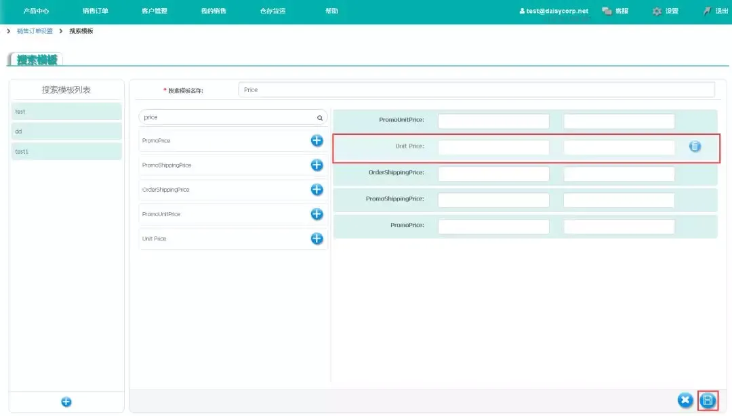Click the first PromoPrice input field

[x=493, y=226]
